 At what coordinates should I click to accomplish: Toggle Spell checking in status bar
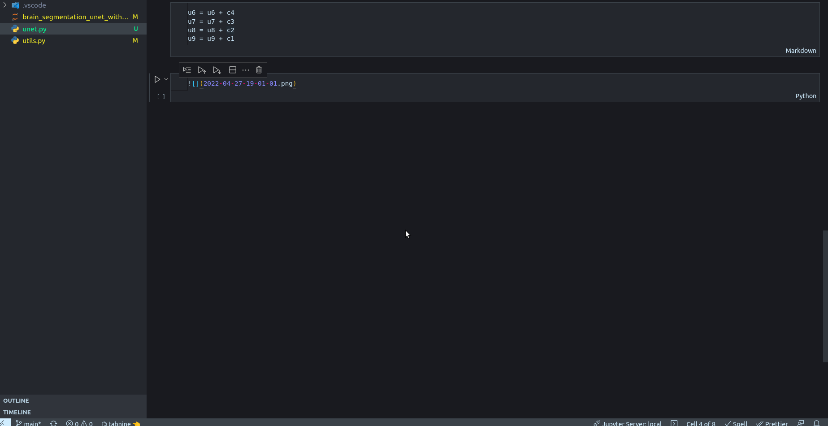click(x=736, y=423)
